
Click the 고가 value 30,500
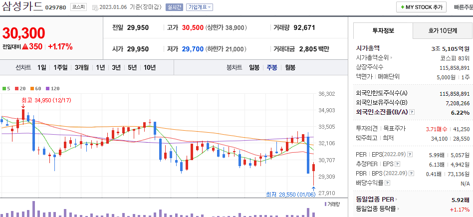[x=193, y=28]
